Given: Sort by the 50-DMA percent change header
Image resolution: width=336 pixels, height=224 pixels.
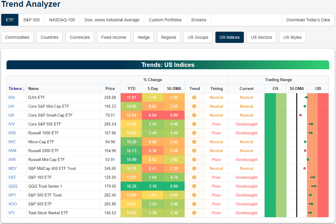Looking at the screenshot, I should pyautogui.click(x=174, y=88).
